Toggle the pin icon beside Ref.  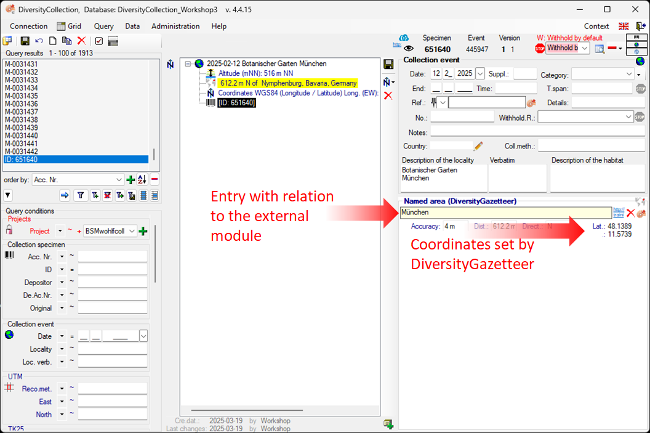pos(433,102)
